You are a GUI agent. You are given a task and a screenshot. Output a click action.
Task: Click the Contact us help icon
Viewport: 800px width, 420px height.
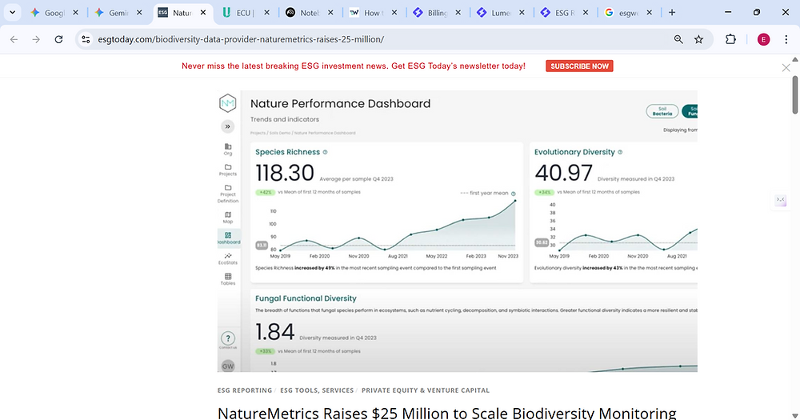click(x=227, y=339)
